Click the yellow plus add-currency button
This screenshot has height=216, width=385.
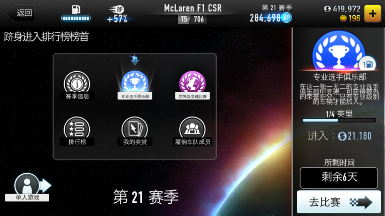pyautogui.click(x=372, y=13)
